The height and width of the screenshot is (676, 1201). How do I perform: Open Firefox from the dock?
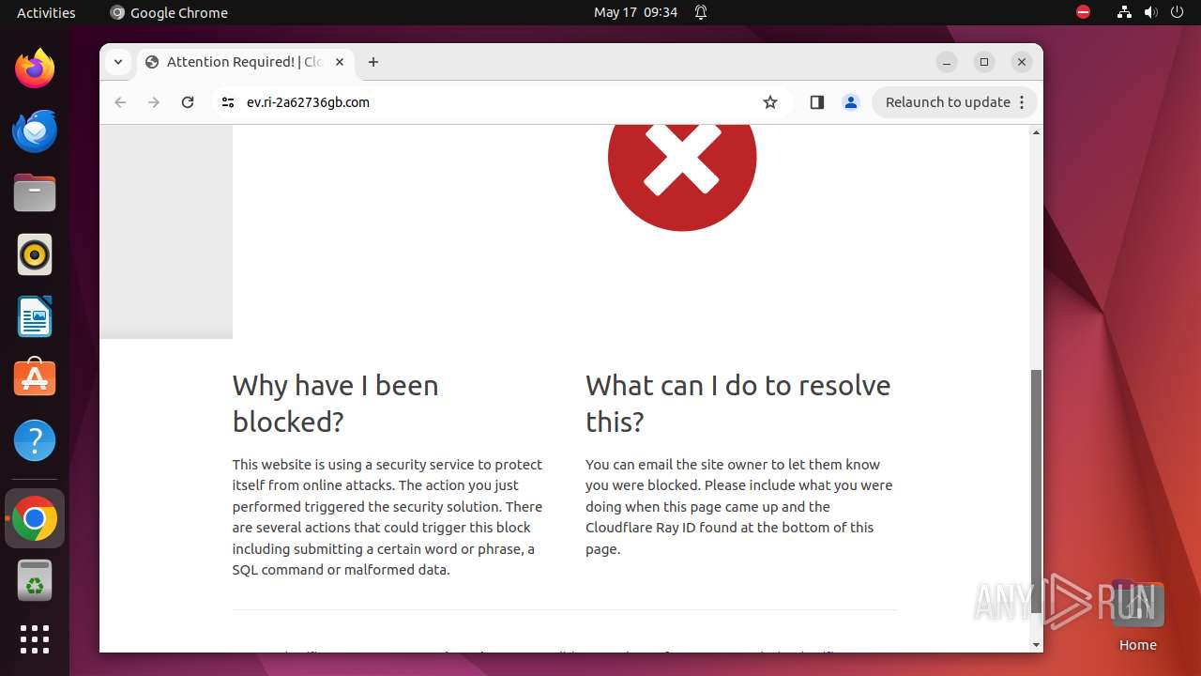click(x=35, y=69)
